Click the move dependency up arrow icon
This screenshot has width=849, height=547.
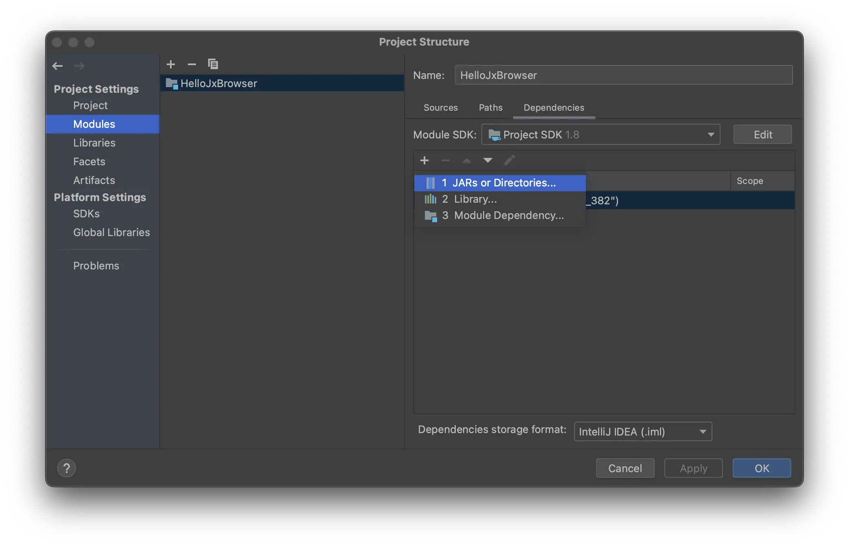tap(467, 160)
